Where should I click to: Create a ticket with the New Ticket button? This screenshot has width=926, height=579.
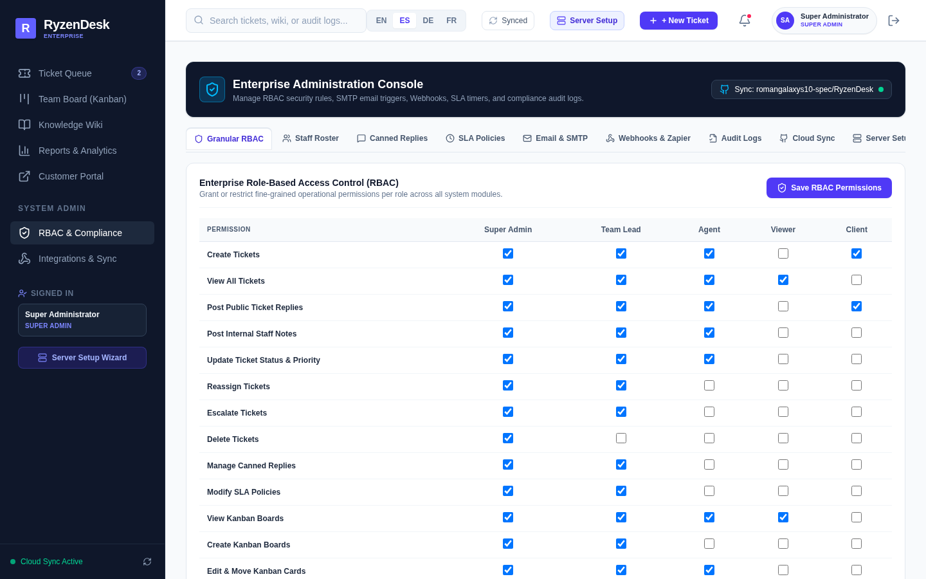[x=678, y=21]
